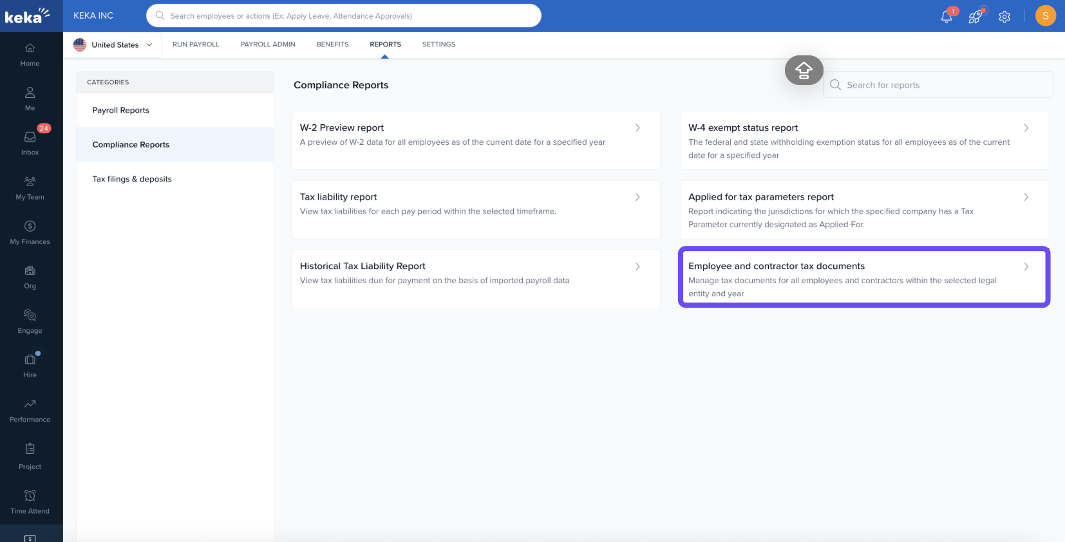Open the Inbox icon with 24 badge

coord(30,137)
